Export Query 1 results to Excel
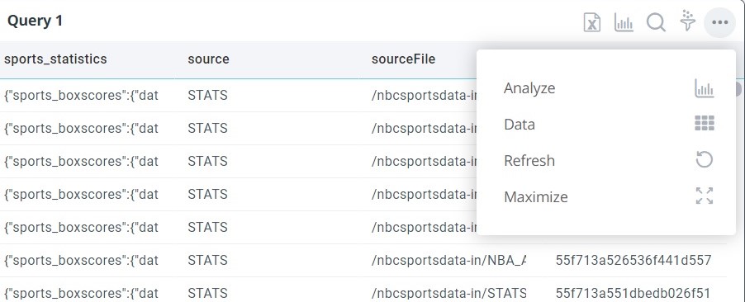Viewport: 745px width, 302px height. (592, 22)
